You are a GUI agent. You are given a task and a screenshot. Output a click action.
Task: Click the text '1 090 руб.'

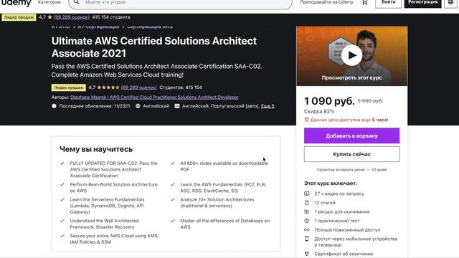coord(329,101)
